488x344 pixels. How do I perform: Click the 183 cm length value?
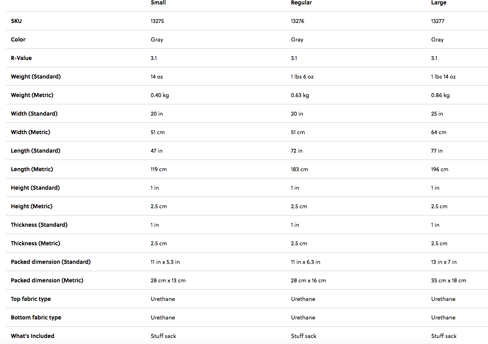pos(299,169)
